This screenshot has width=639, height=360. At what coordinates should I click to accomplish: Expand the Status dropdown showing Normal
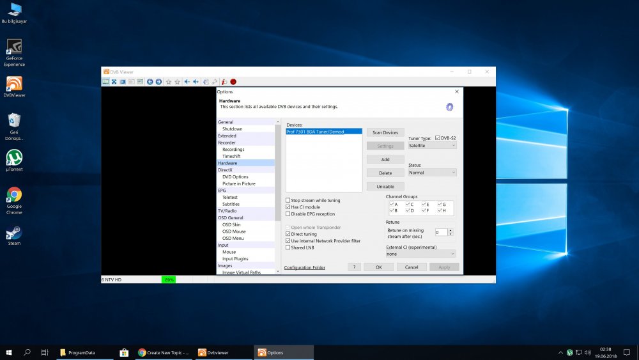(x=432, y=173)
